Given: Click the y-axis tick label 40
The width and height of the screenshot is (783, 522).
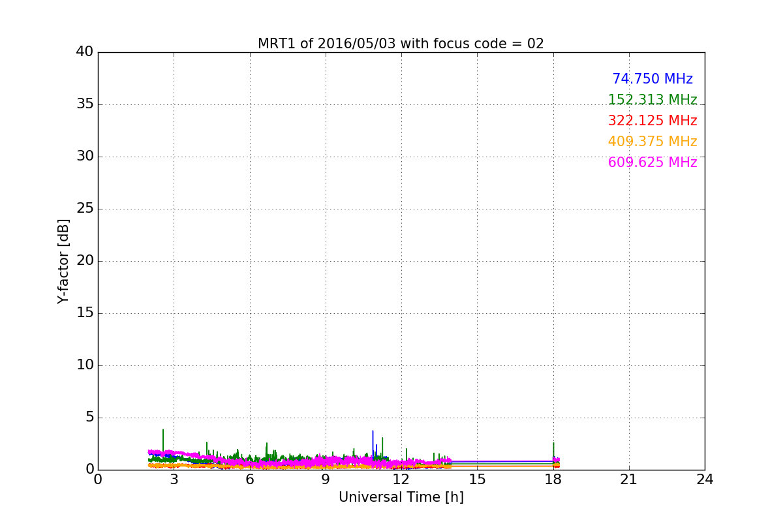Looking at the screenshot, I should click(85, 52).
